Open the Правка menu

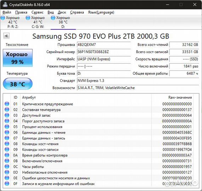click(21, 12)
